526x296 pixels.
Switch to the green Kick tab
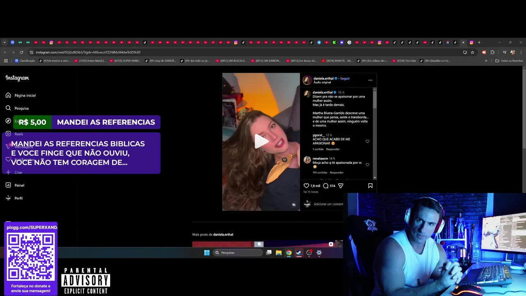tap(334, 42)
